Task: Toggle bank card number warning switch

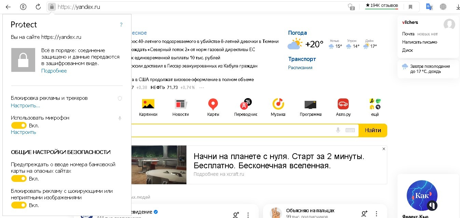Action: (19, 179)
